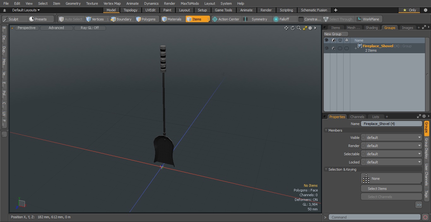Click the axis orientation gizmo in viewport
Viewport: 431px width, 222px height.
click(21, 202)
